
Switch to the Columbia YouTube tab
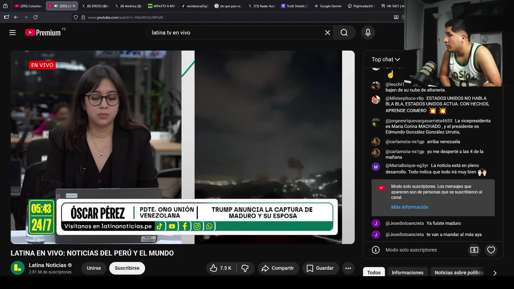28,6
